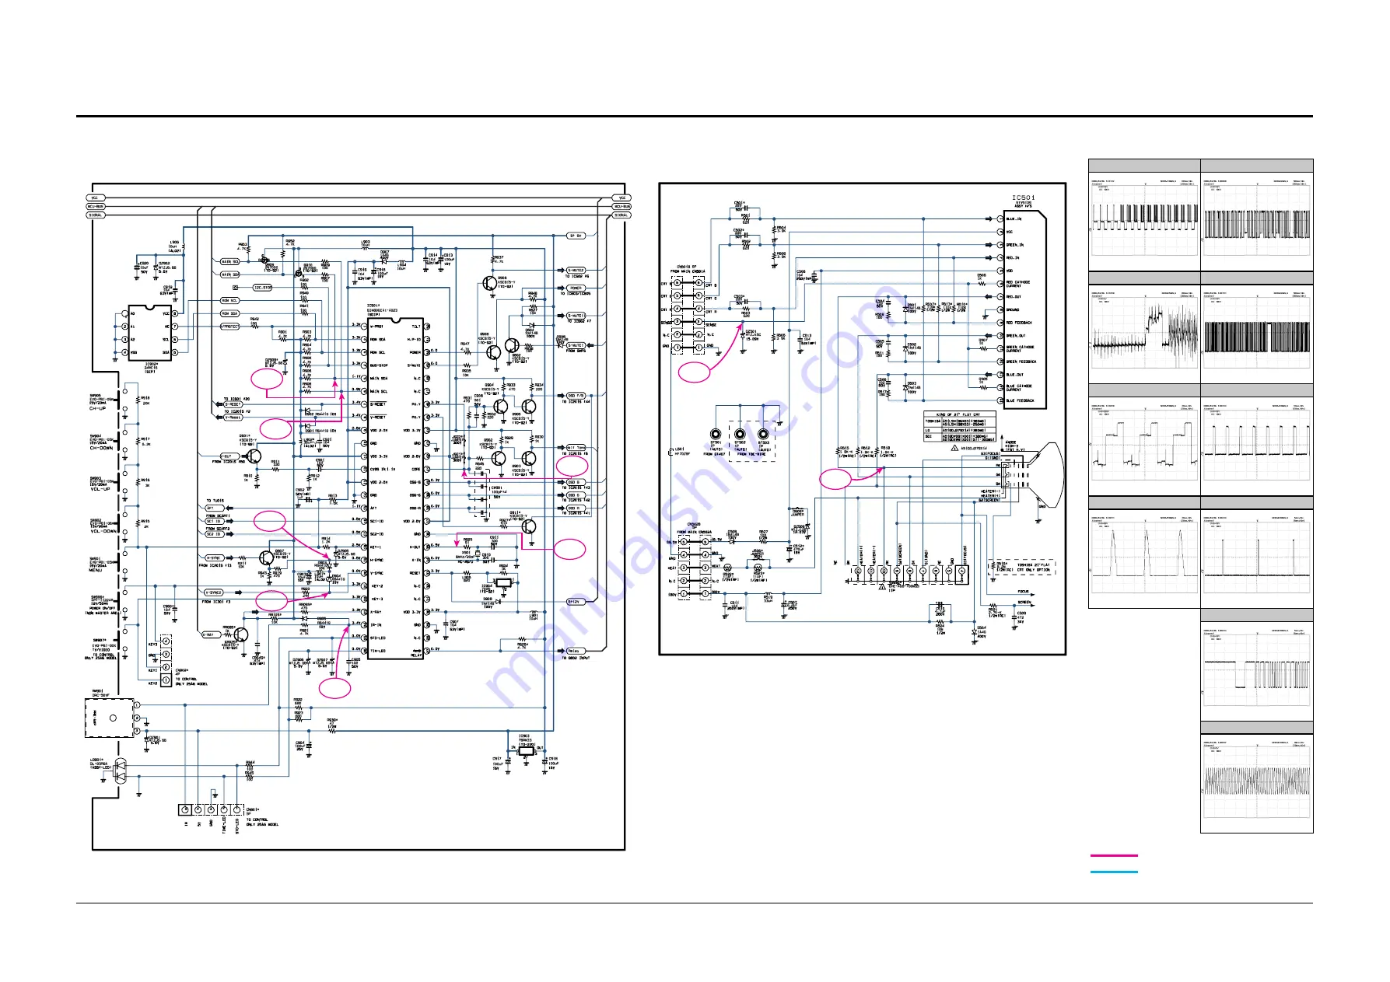Click the left SIGNAL bus tag
This screenshot has width=1390, height=982.
95,215
